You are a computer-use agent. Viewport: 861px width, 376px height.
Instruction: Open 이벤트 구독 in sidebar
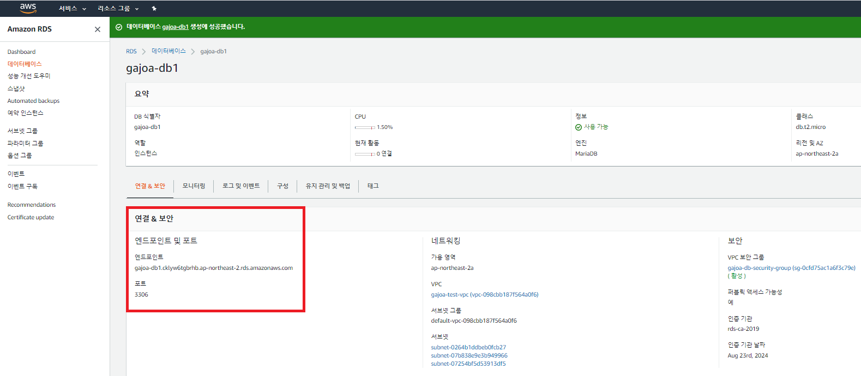click(22, 187)
